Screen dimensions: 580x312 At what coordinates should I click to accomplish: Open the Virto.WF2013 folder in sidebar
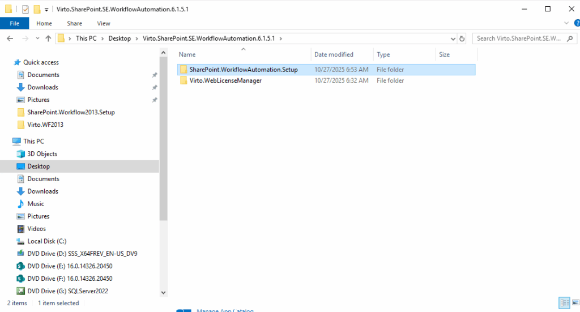click(x=45, y=125)
